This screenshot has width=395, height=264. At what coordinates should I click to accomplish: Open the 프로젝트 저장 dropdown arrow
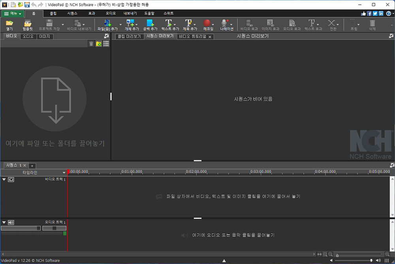click(63, 24)
